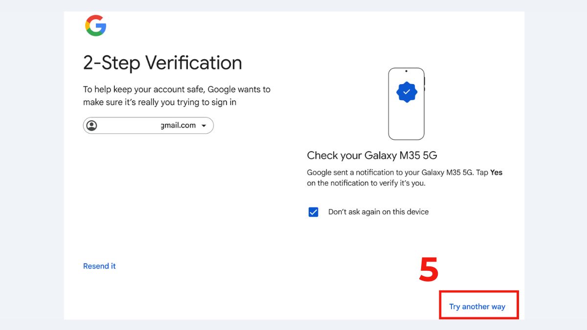
Task: Click the phone illustration
Action: pos(406,103)
